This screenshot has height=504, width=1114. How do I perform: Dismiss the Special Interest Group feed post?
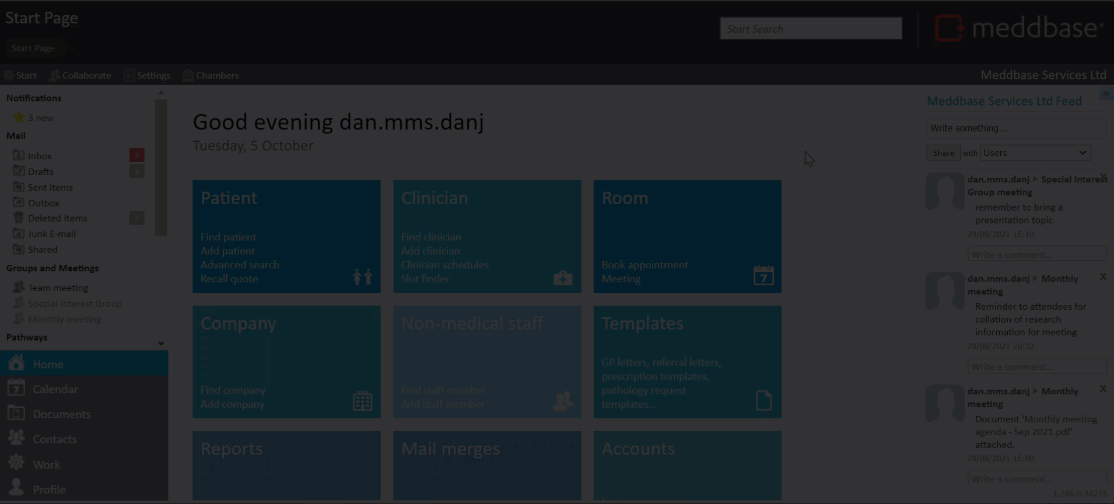coord(1103,176)
